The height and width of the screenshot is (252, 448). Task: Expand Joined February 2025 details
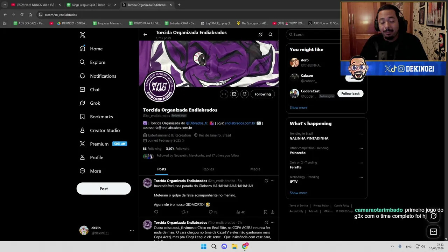click(164, 140)
